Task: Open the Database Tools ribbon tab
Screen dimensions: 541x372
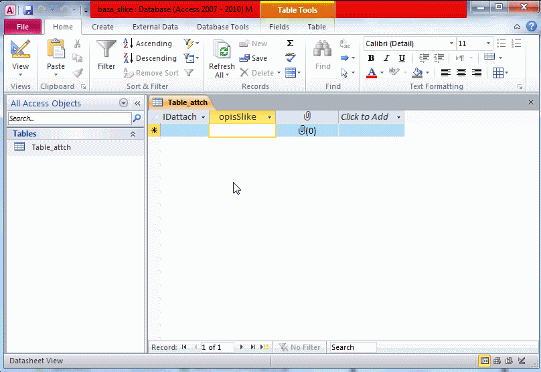Action: (222, 27)
